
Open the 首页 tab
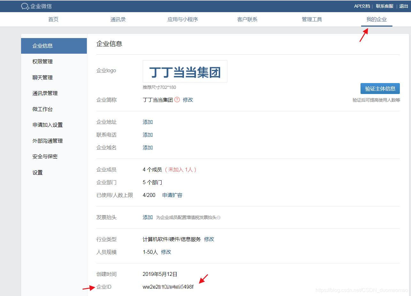pos(53,19)
